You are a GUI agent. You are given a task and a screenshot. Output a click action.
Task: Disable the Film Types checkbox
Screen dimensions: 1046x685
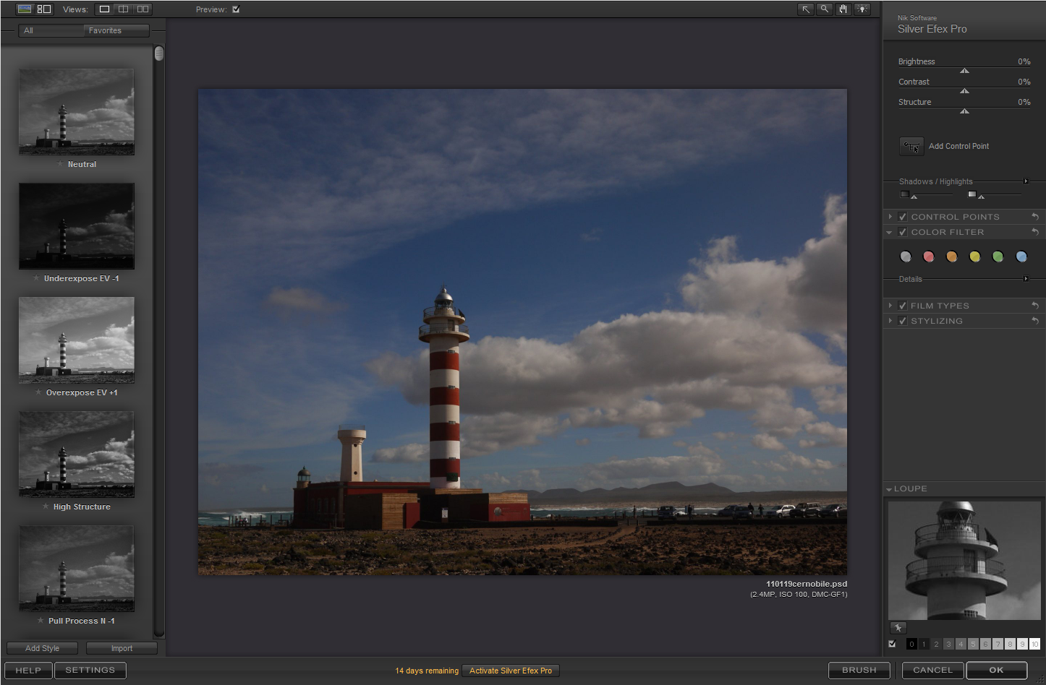[x=902, y=306]
